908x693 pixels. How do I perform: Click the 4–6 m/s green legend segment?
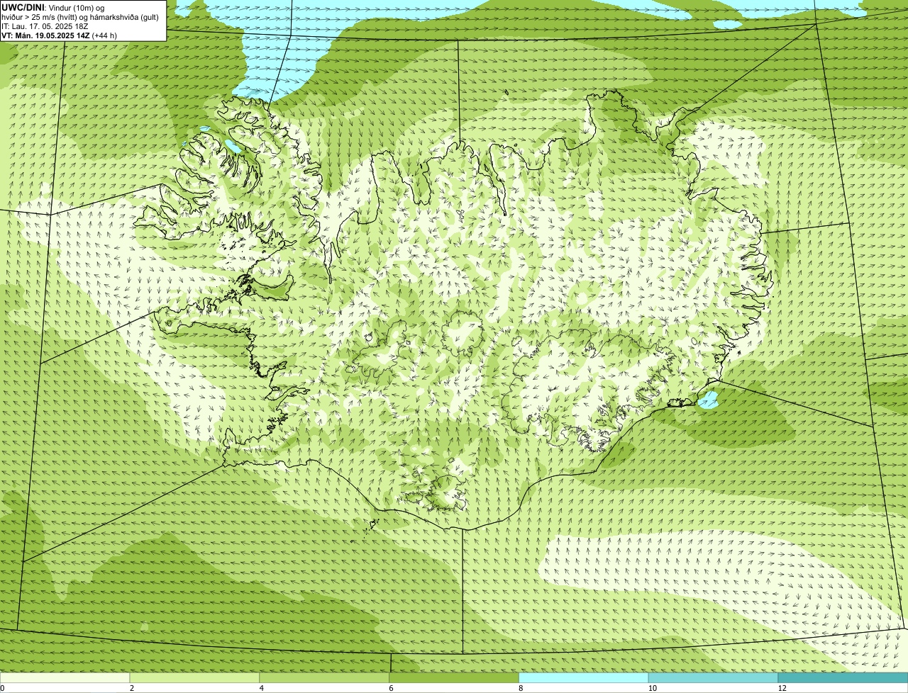click(325, 678)
